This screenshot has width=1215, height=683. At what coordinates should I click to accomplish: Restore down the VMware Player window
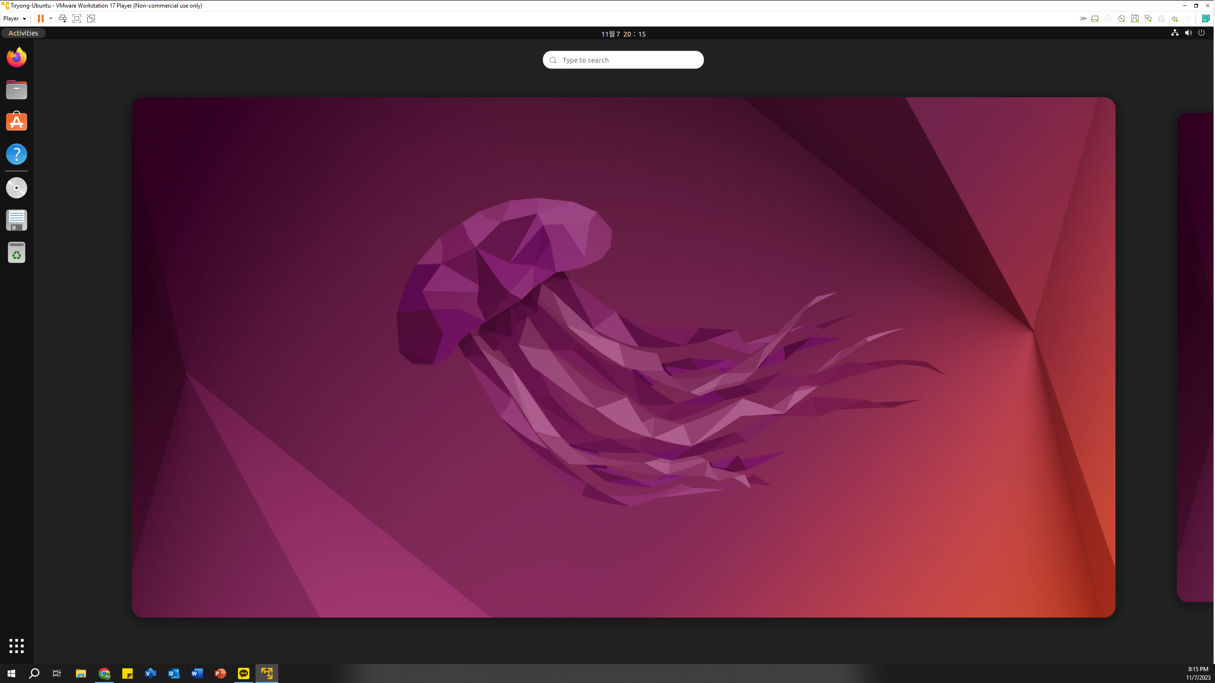point(1196,6)
